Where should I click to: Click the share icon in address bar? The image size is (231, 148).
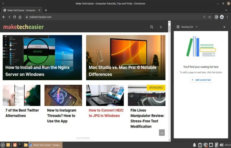[x=204, y=17]
